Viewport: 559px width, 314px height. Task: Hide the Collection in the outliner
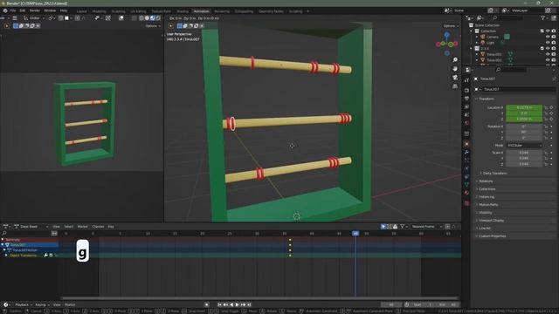click(x=548, y=31)
